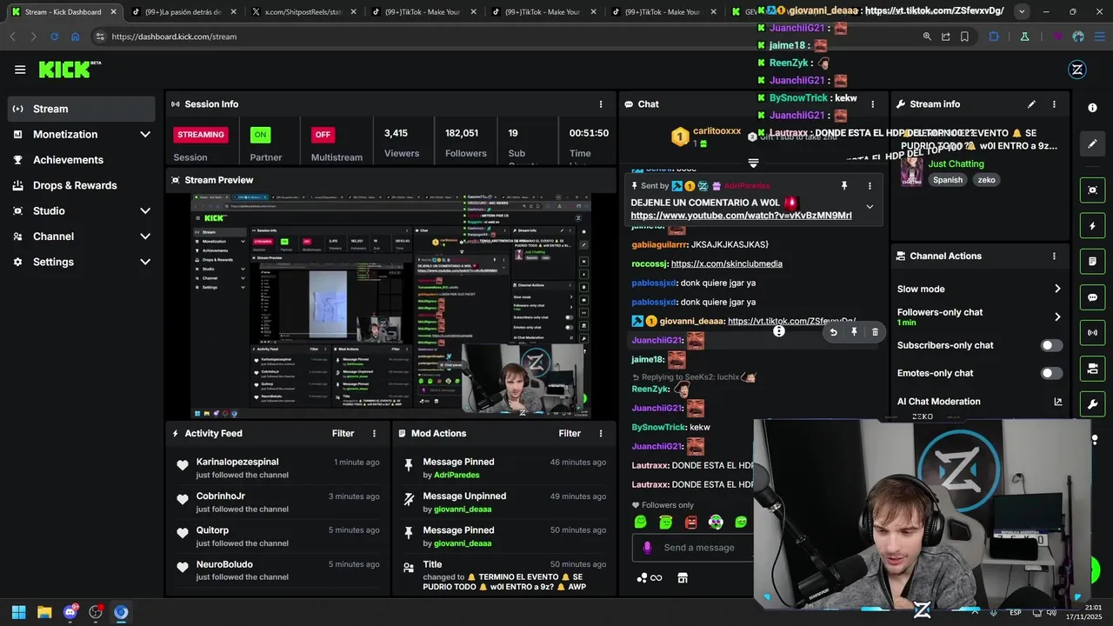Open Channel Actions panel options menu
This screenshot has width=1113, height=626.
[1054, 256]
